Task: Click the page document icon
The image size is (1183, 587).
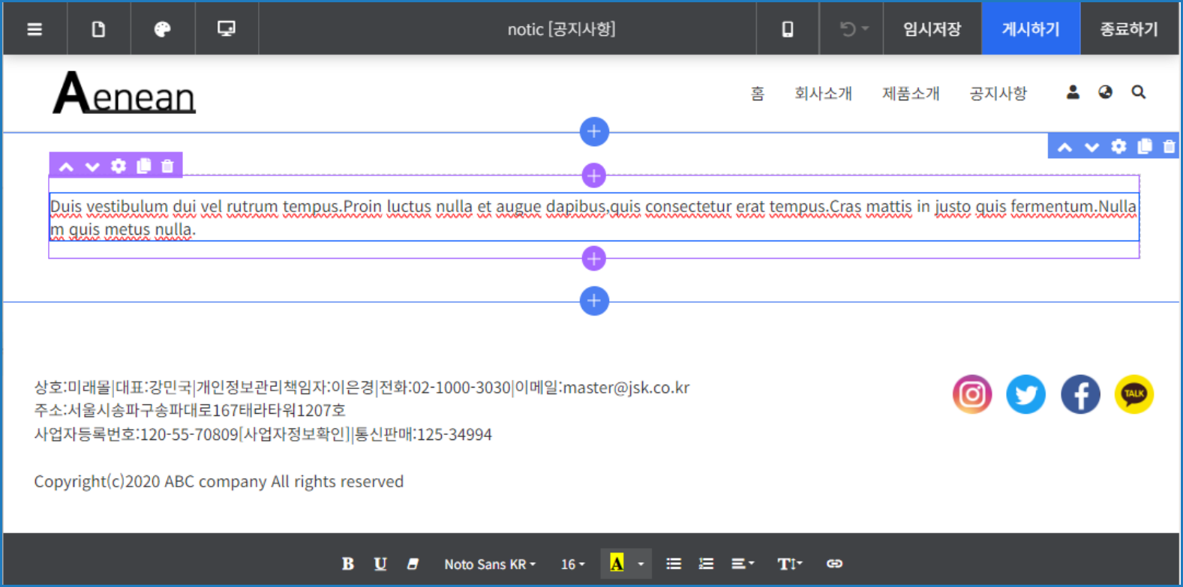Action: coord(98,29)
